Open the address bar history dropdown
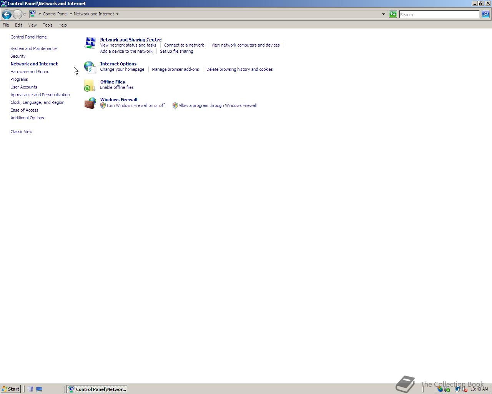 (x=383, y=14)
